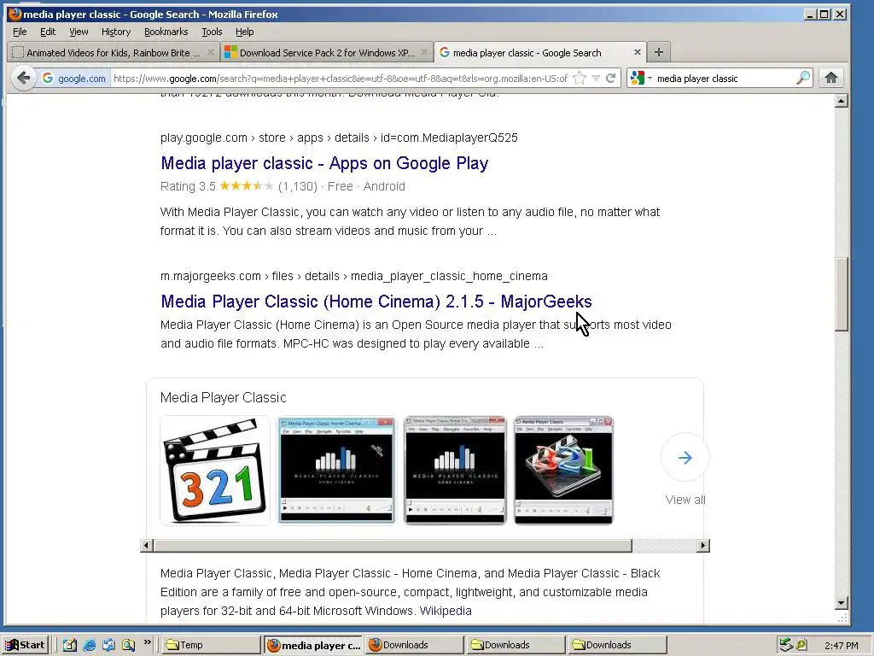This screenshot has height=656, width=874.
Task: Click the horizontal scrollbar thumb
Action: click(393, 546)
